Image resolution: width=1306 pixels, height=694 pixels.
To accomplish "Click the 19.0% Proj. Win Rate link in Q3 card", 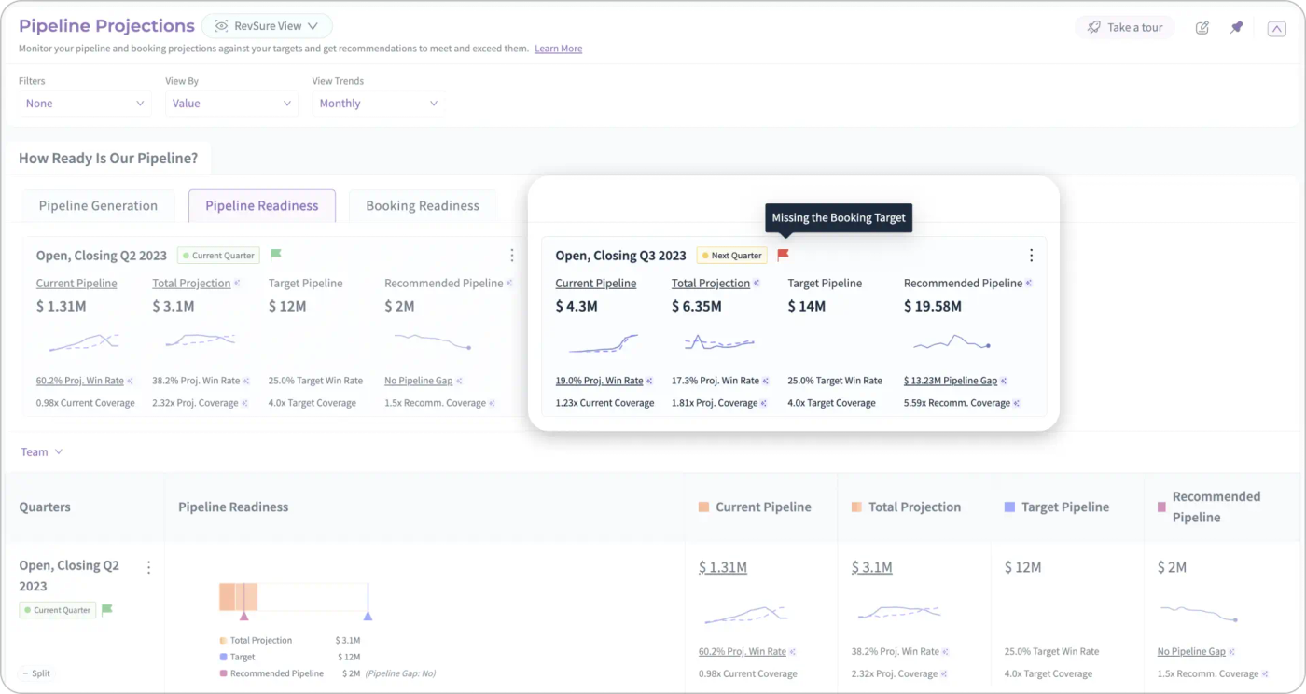I will tap(599, 381).
